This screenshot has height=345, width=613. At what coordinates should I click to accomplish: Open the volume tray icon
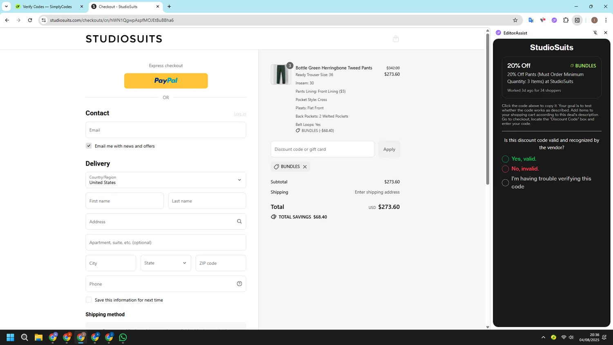[571, 337]
